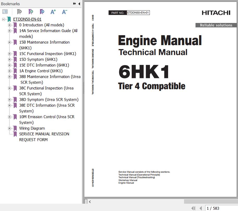Image resolution: width=238 pixels, height=211 pixels.
Task: Collapse the Bookmarks panel with left arrow
Action: (79, 4)
